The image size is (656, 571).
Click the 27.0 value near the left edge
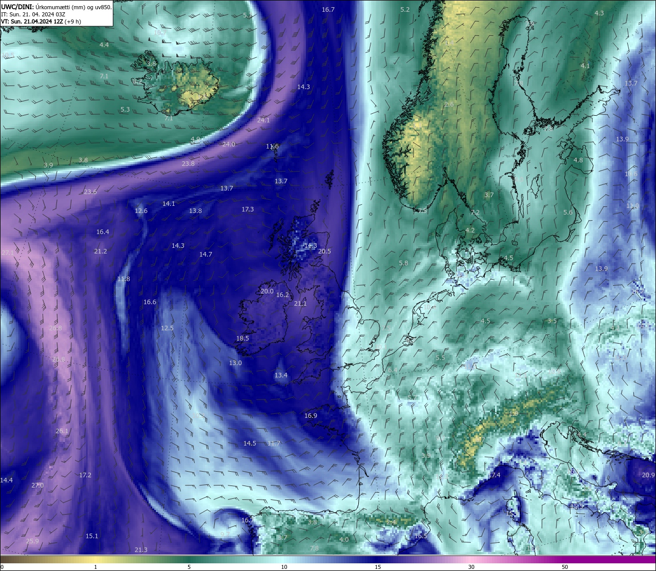37,485
